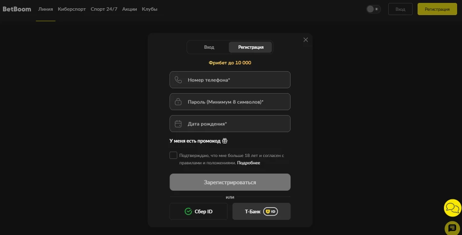462x235 pixels.
Task: Check the 18+ age confirmation checkbox
Action: click(173, 156)
